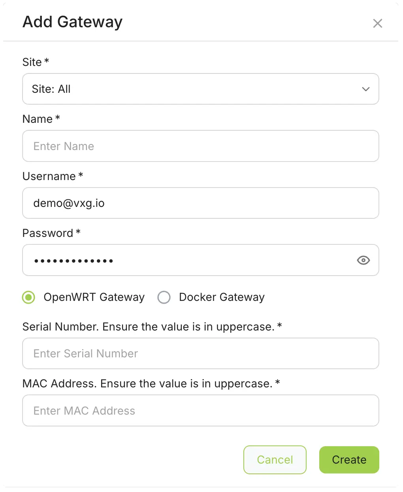The height and width of the screenshot is (492, 403).
Task: Open the Site: All dropdown
Action: (200, 89)
